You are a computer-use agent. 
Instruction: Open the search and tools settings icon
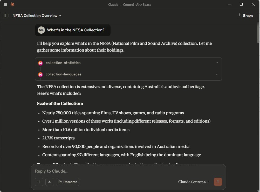click(x=50, y=182)
